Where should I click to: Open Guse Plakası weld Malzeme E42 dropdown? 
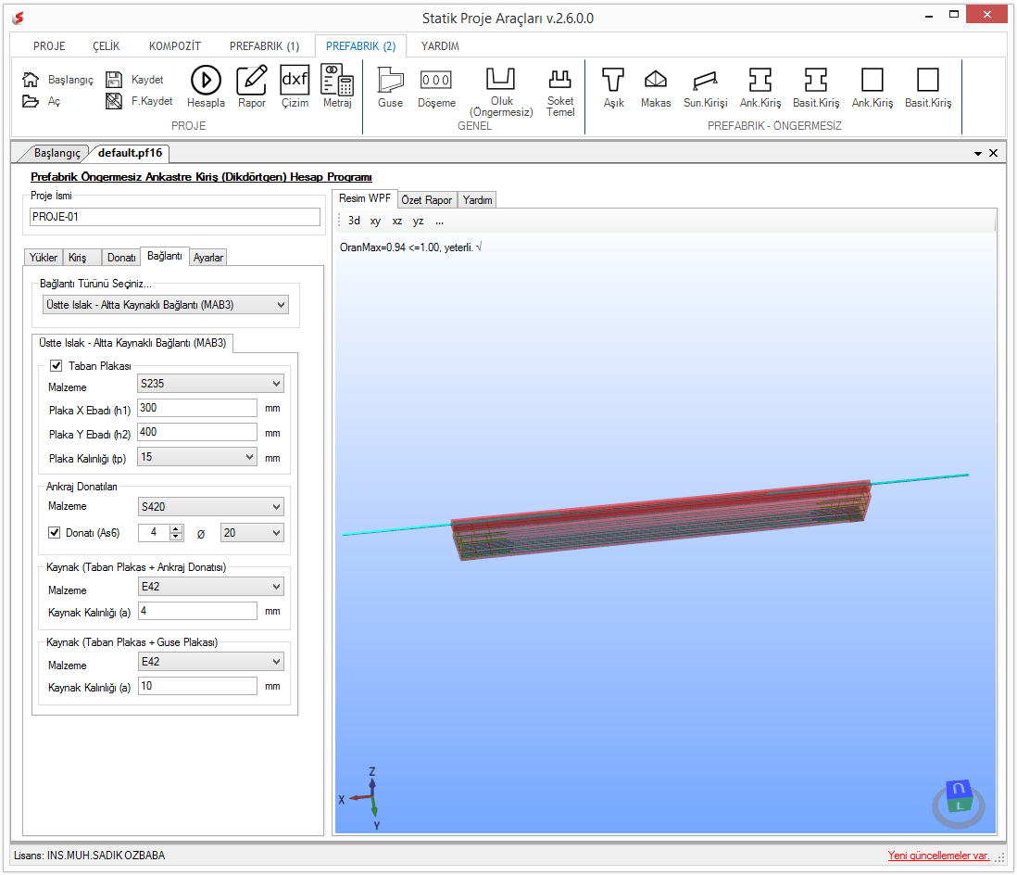pos(211,662)
